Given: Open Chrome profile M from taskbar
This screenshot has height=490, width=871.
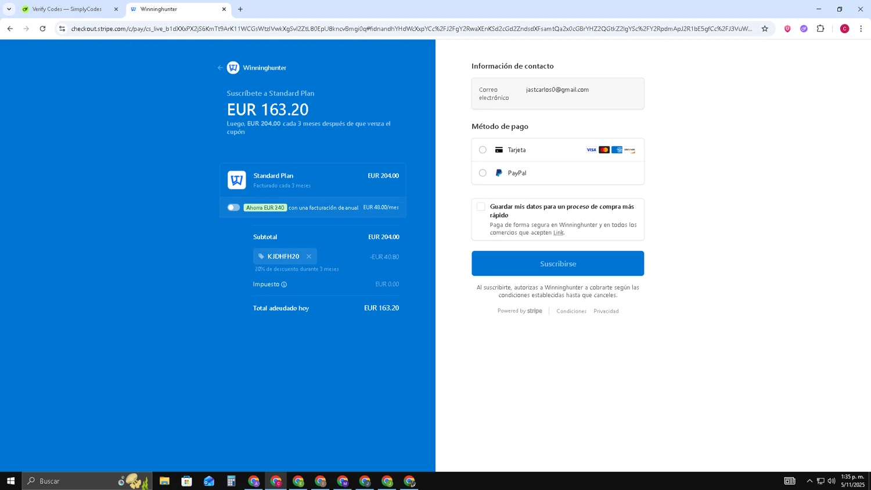Looking at the screenshot, I should pos(343,481).
